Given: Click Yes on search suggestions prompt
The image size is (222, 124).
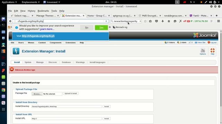Looking at the screenshot, I should click(101, 28).
